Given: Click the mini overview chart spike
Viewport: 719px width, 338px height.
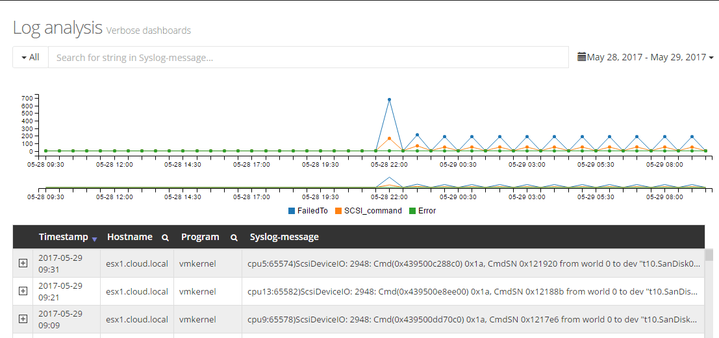Looking at the screenshot, I should click(x=389, y=178).
